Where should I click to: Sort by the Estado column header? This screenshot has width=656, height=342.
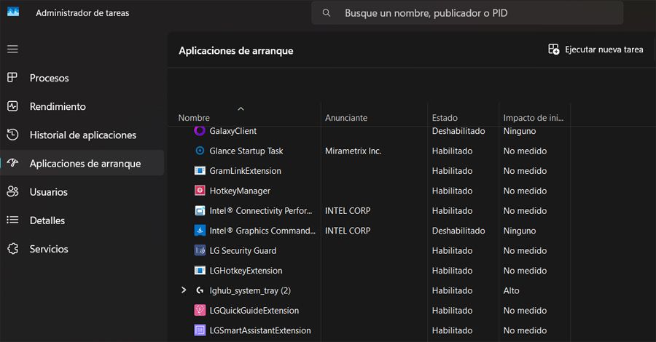[x=445, y=118]
